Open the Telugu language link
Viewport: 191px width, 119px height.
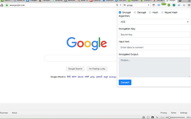tap(81, 77)
